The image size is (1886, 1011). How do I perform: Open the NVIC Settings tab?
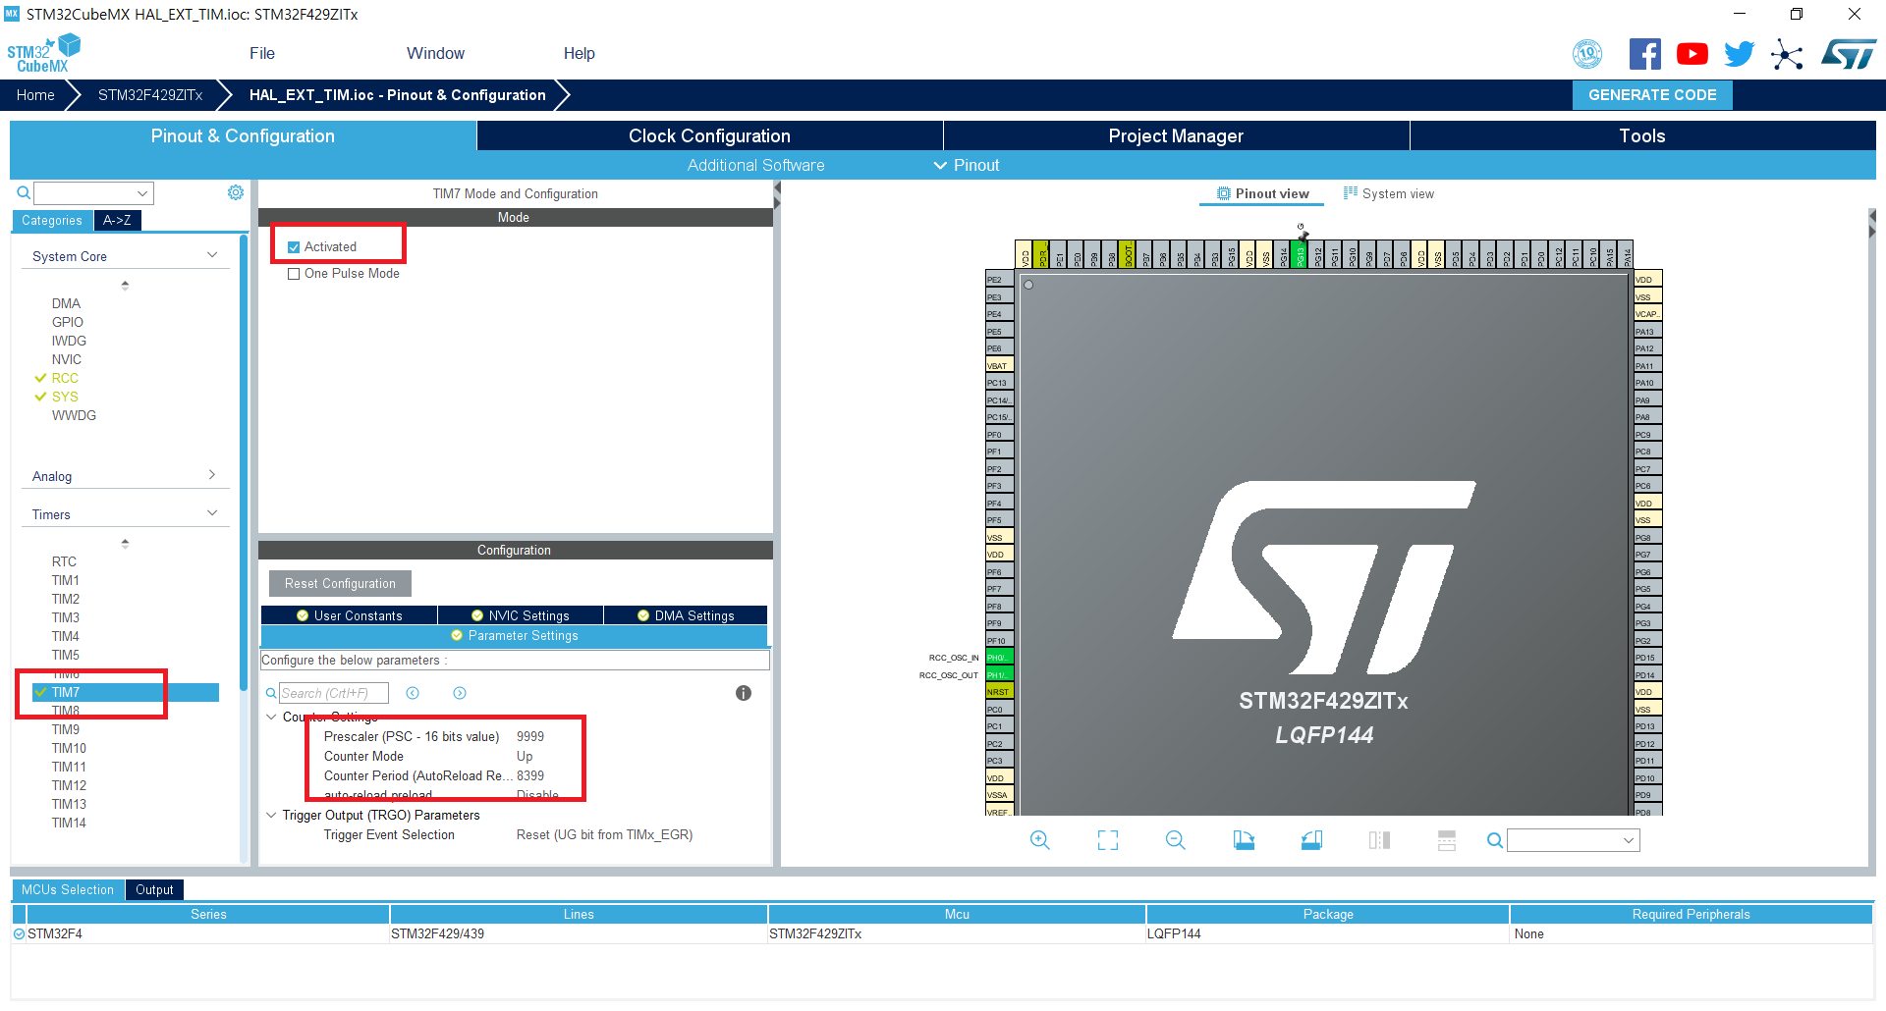pos(521,615)
